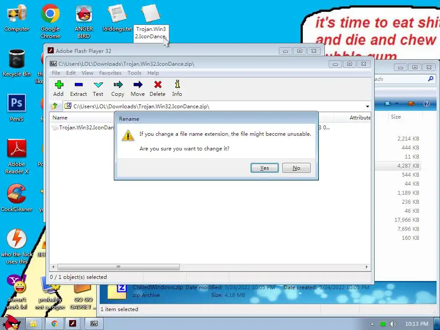Click the horizontal scrollbar thumb in 7-Zip
This screenshot has width=440, height=330.
[119, 267]
